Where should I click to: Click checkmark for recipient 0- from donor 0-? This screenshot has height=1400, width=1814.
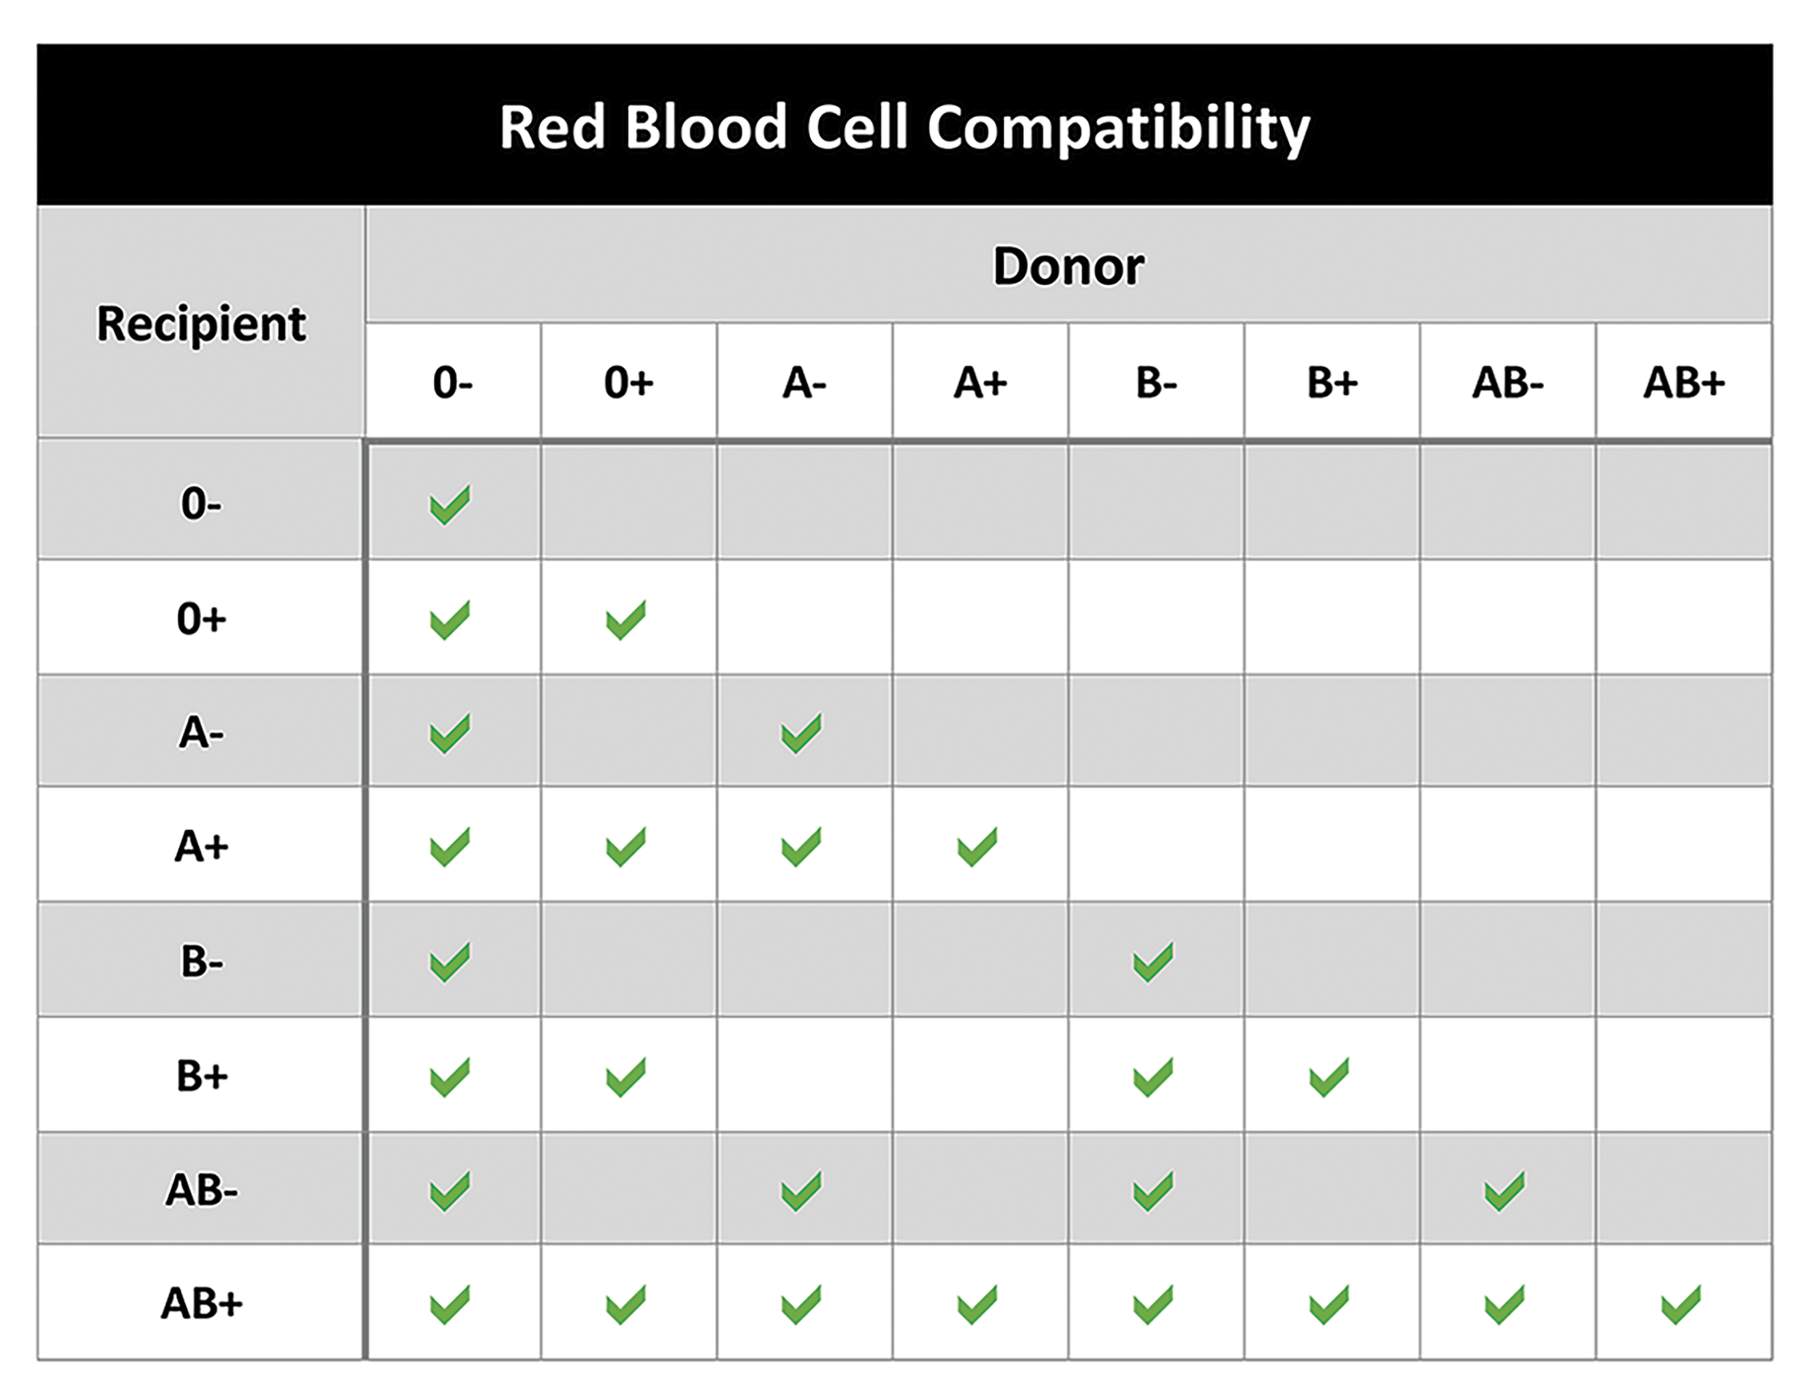450,504
